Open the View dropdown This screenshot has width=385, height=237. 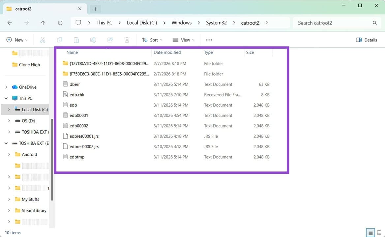click(184, 39)
